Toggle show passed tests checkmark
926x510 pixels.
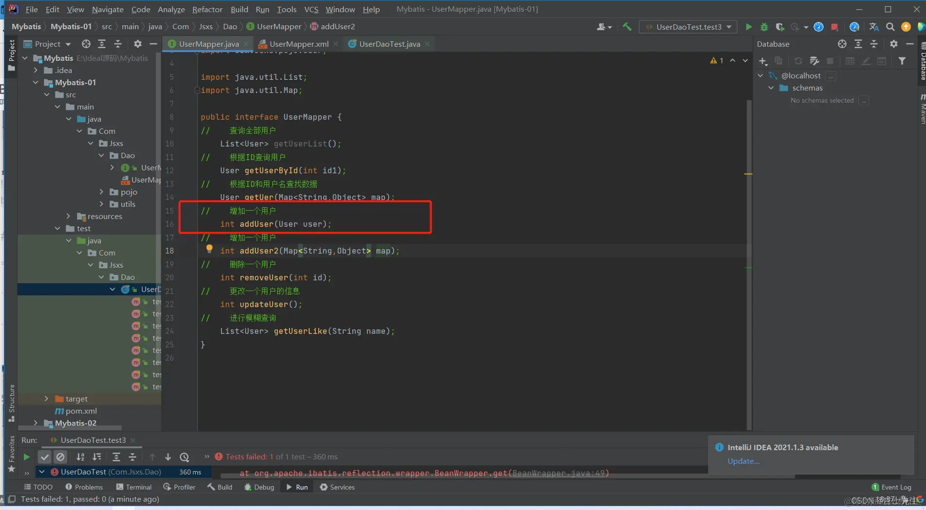point(45,457)
